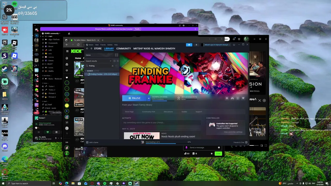The width and height of the screenshot is (331, 186).
Task: Click Disable in Discord Streamer Mode banner
Action: click(137, 29)
